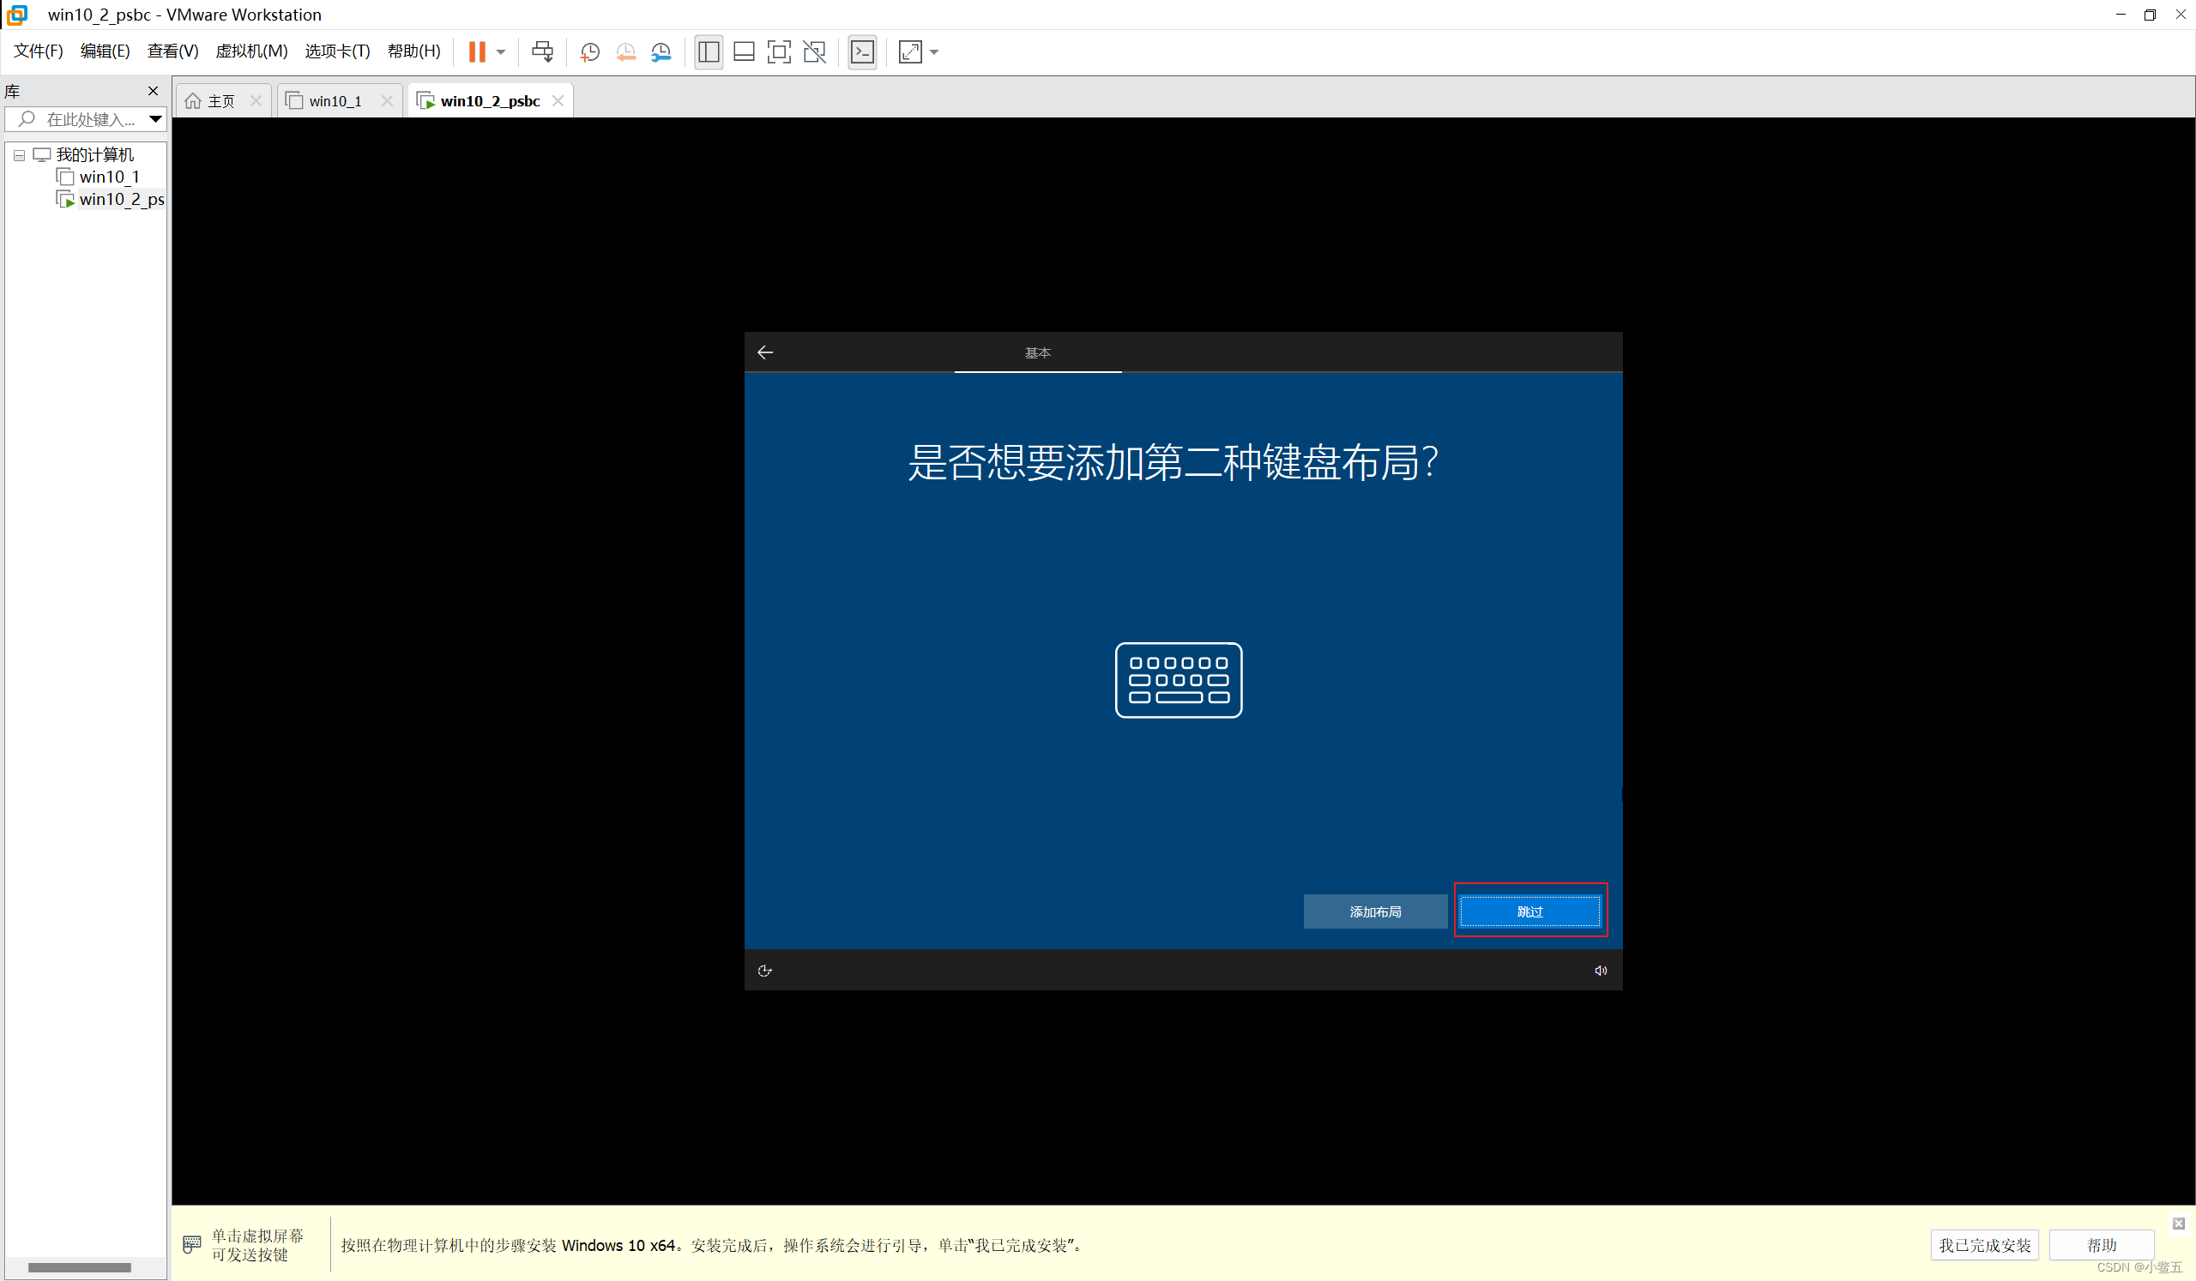Send Ctrl+Alt+Del to the guest

(x=542, y=51)
